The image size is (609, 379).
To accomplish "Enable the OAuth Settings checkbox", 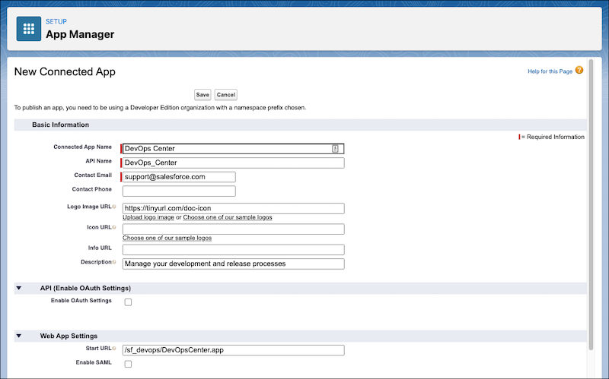I will (x=128, y=302).
